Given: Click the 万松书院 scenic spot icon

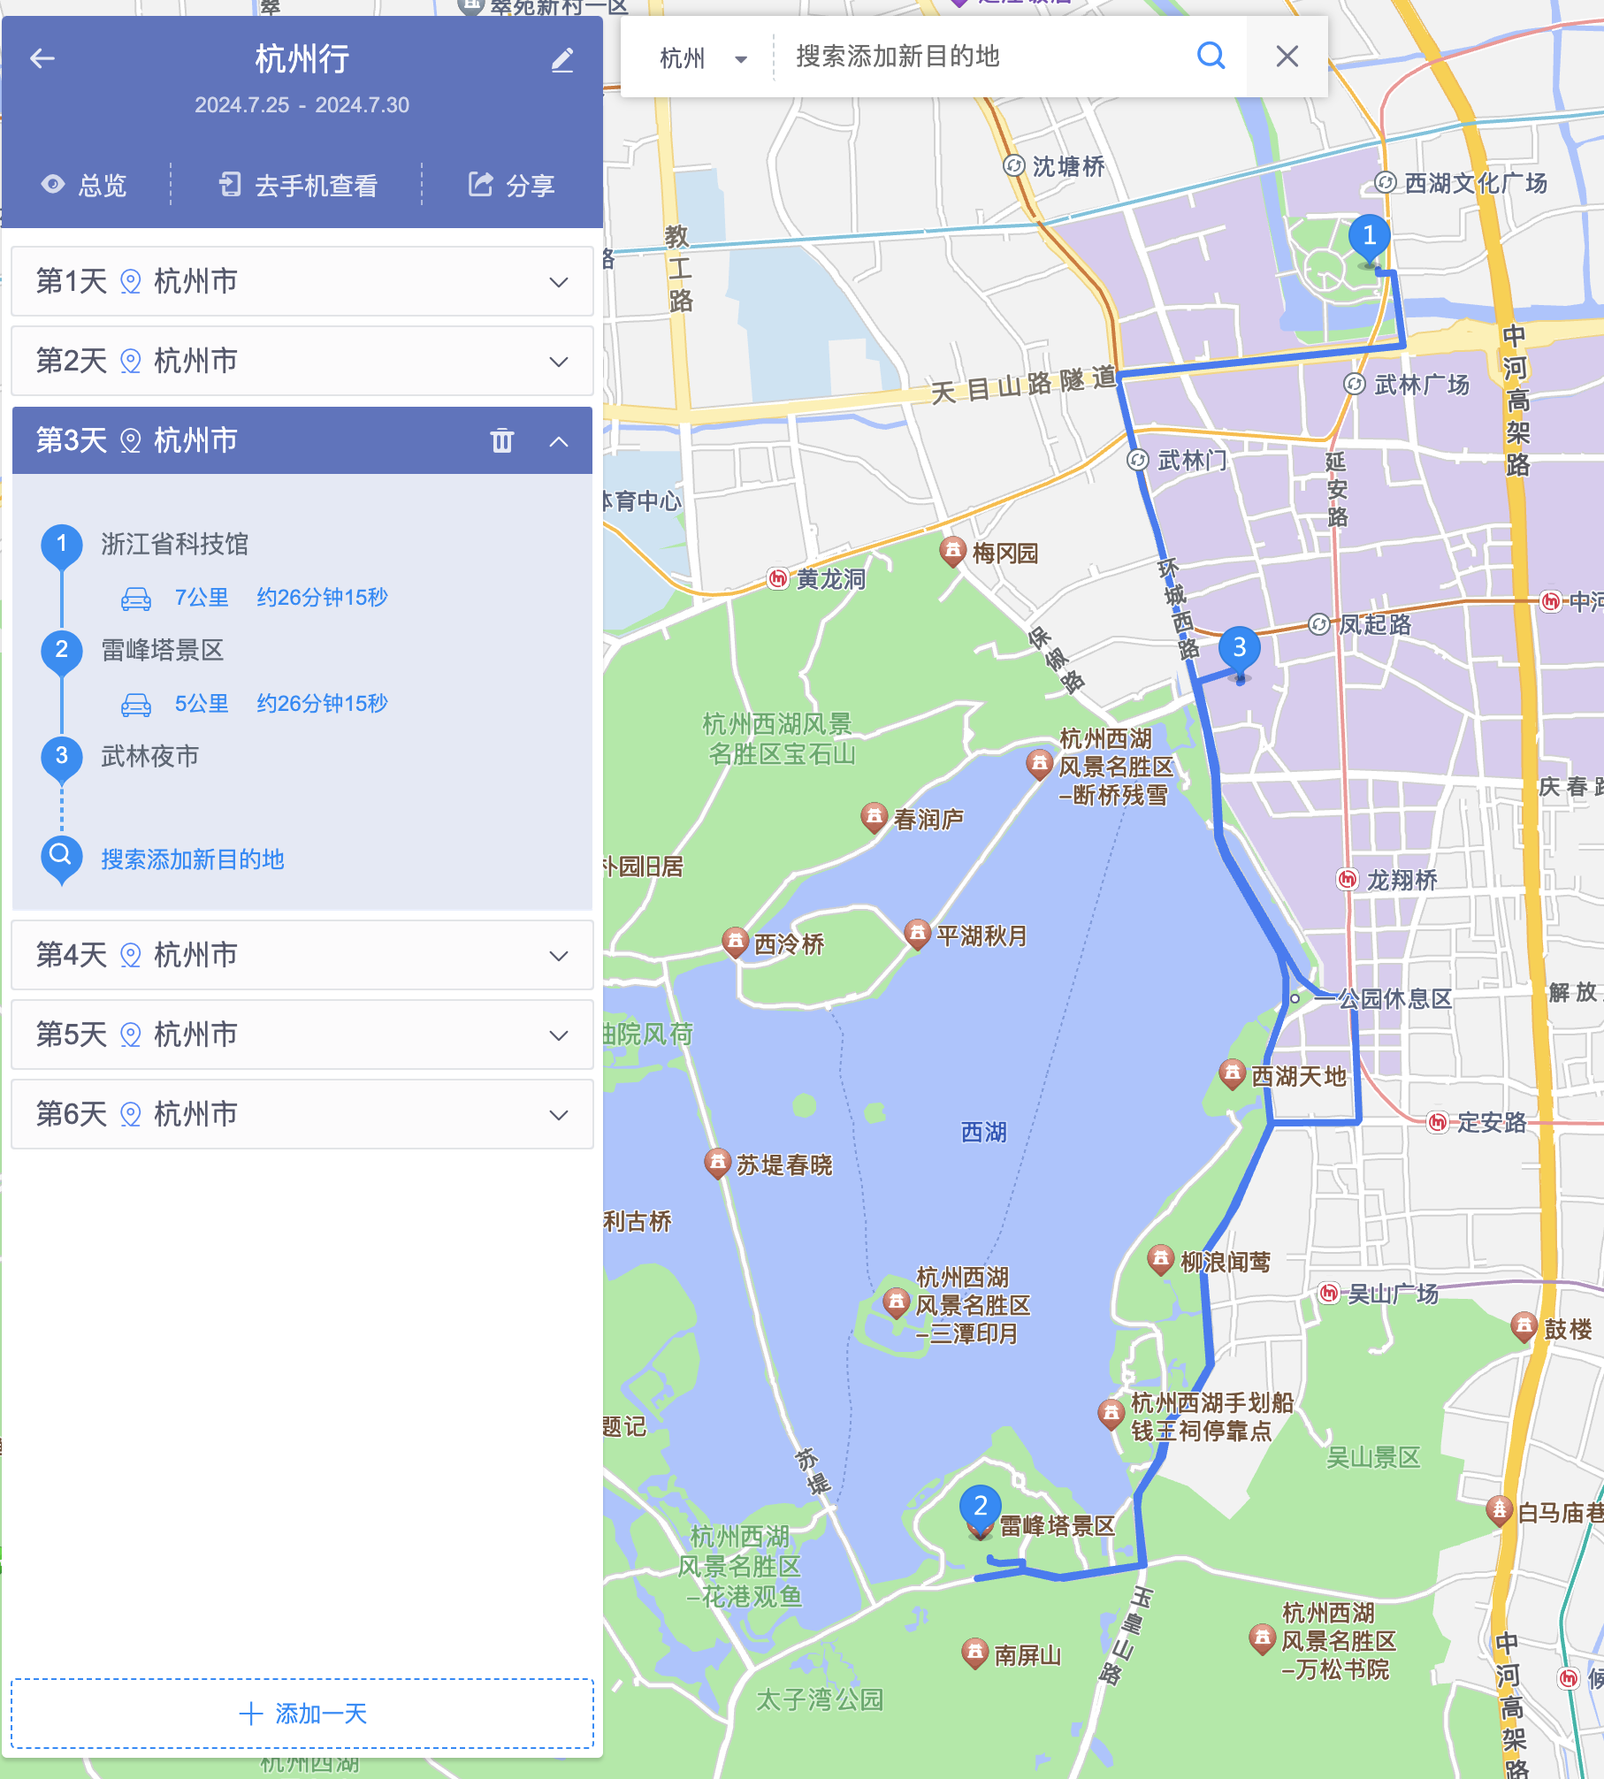Looking at the screenshot, I should (1262, 1640).
